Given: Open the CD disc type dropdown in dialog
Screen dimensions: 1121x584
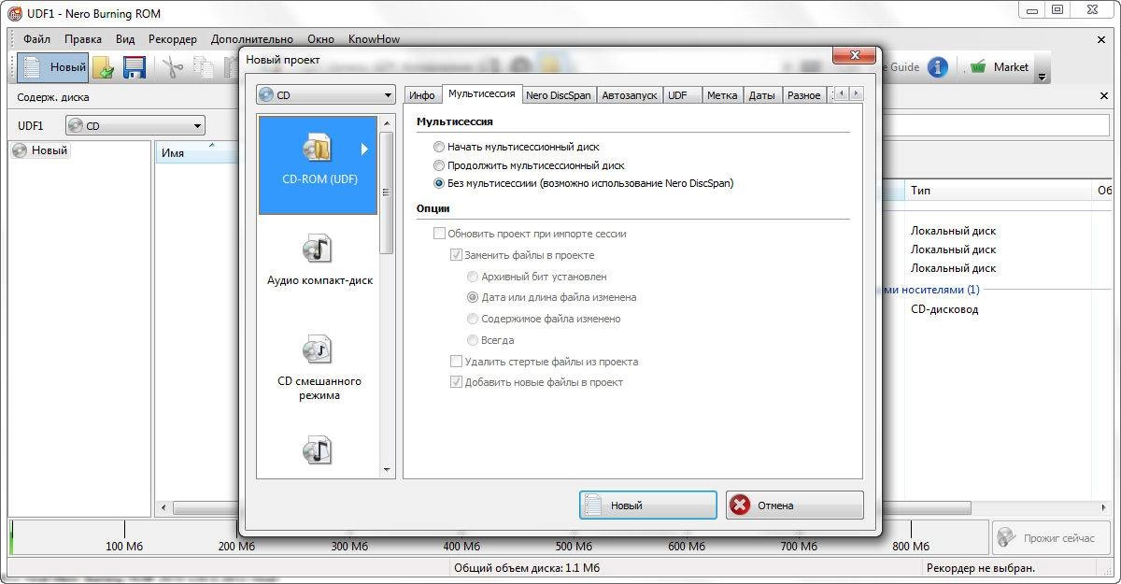Looking at the screenshot, I should click(325, 95).
